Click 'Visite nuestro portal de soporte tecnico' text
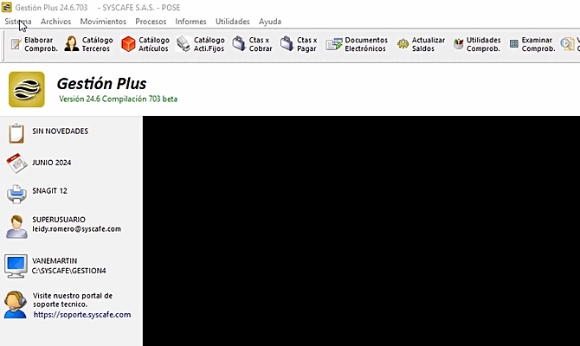580x346 pixels. point(73,300)
